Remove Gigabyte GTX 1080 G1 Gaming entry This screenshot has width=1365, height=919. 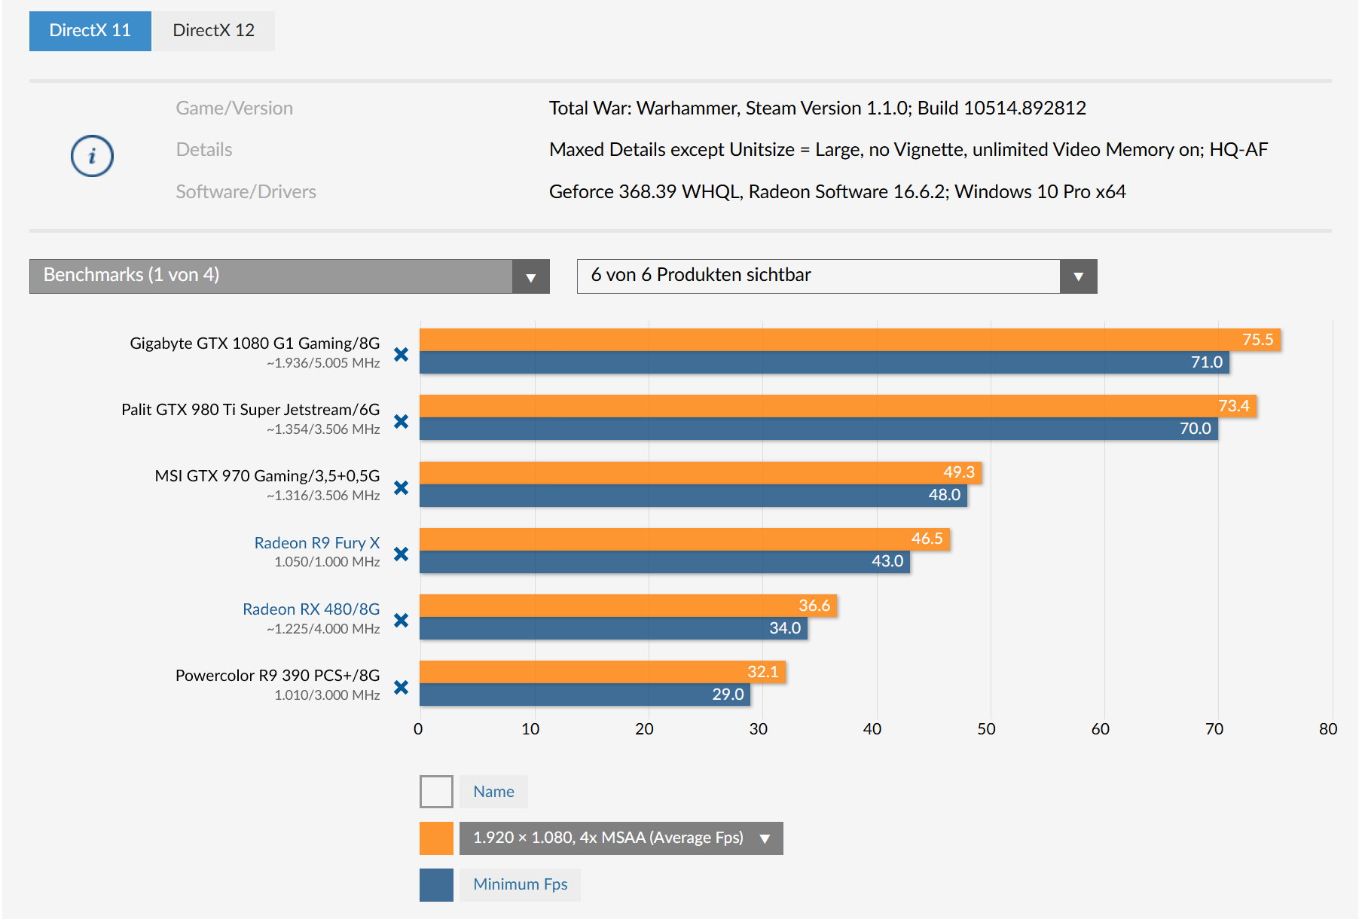(x=401, y=354)
